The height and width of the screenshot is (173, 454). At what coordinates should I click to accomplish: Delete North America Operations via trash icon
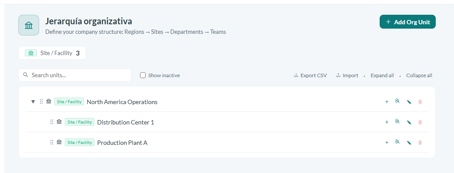point(420,102)
